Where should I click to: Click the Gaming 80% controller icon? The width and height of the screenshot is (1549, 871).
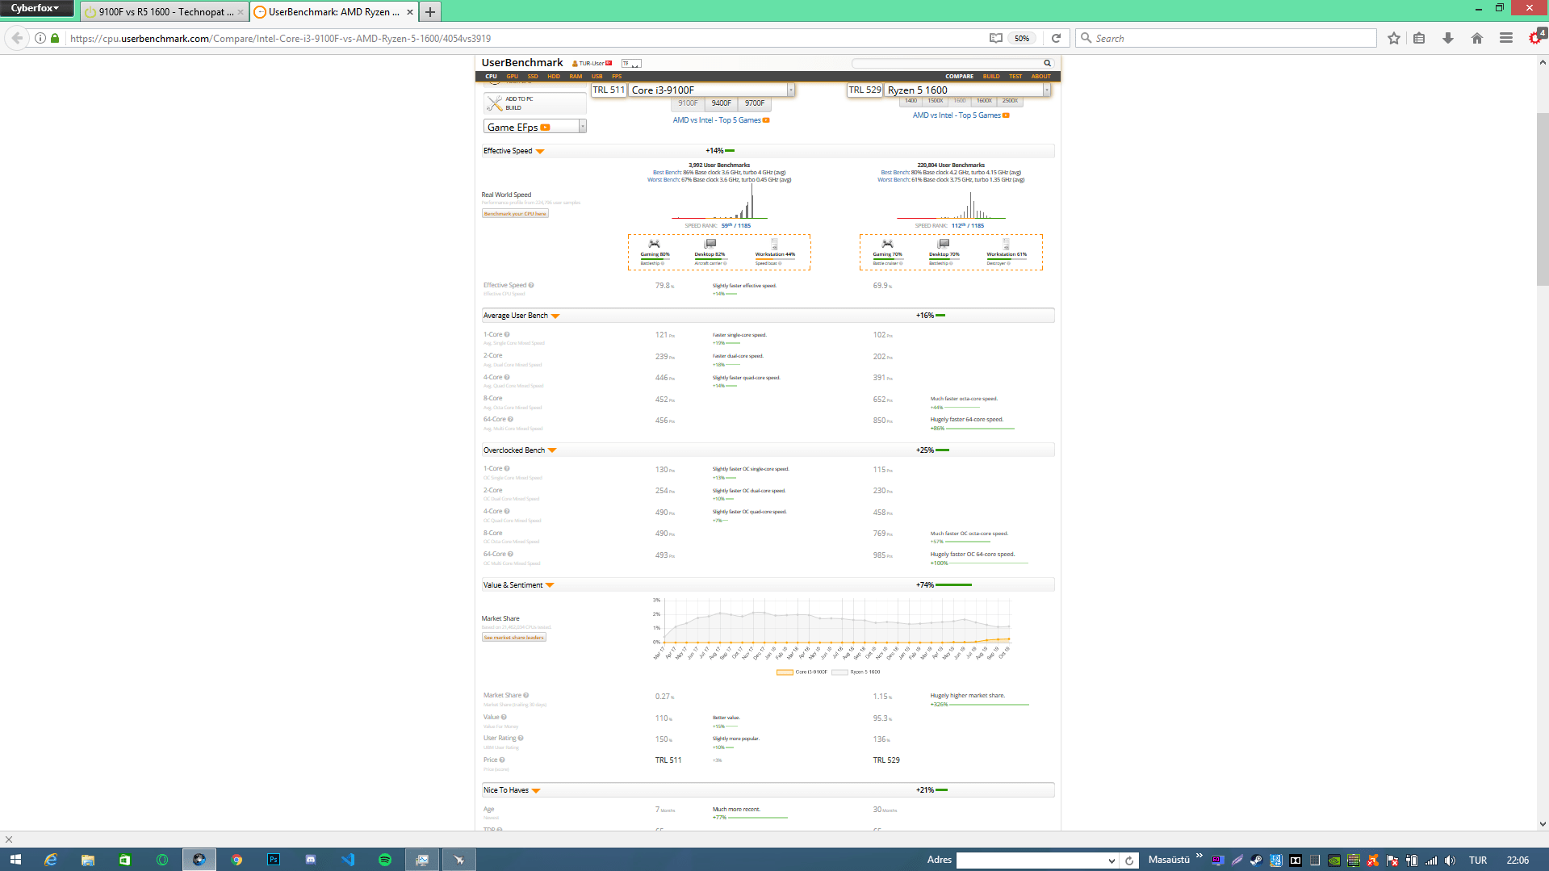[655, 244]
